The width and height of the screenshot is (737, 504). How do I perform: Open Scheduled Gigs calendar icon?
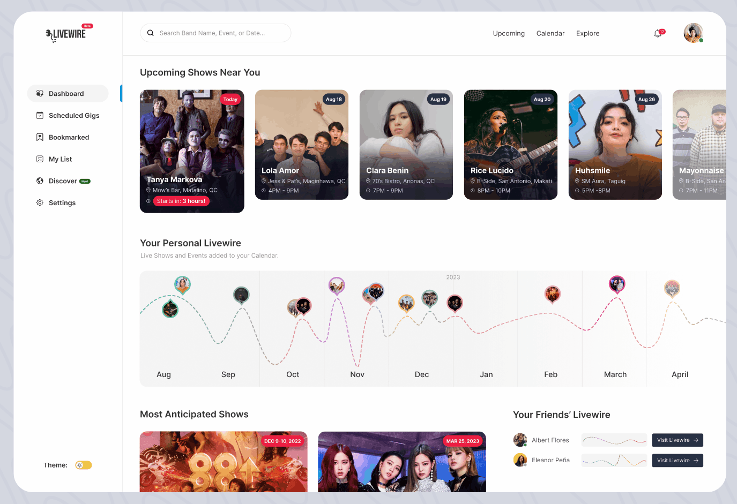click(40, 115)
